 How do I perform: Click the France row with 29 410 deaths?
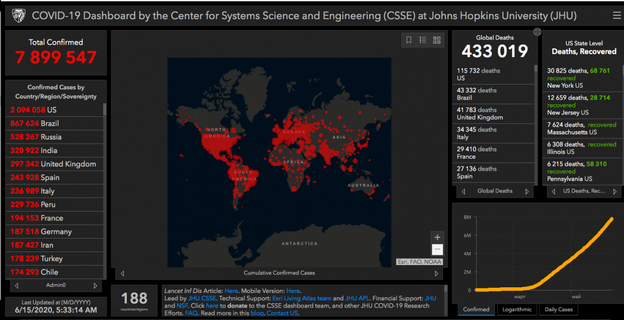pos(493,153)
